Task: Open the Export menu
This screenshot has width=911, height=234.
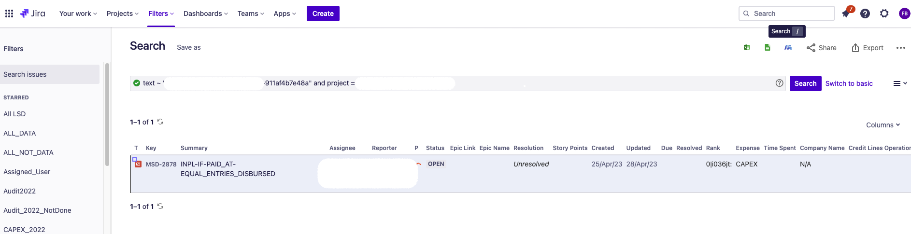Action: pyautogui.click(x=868, y=48)
